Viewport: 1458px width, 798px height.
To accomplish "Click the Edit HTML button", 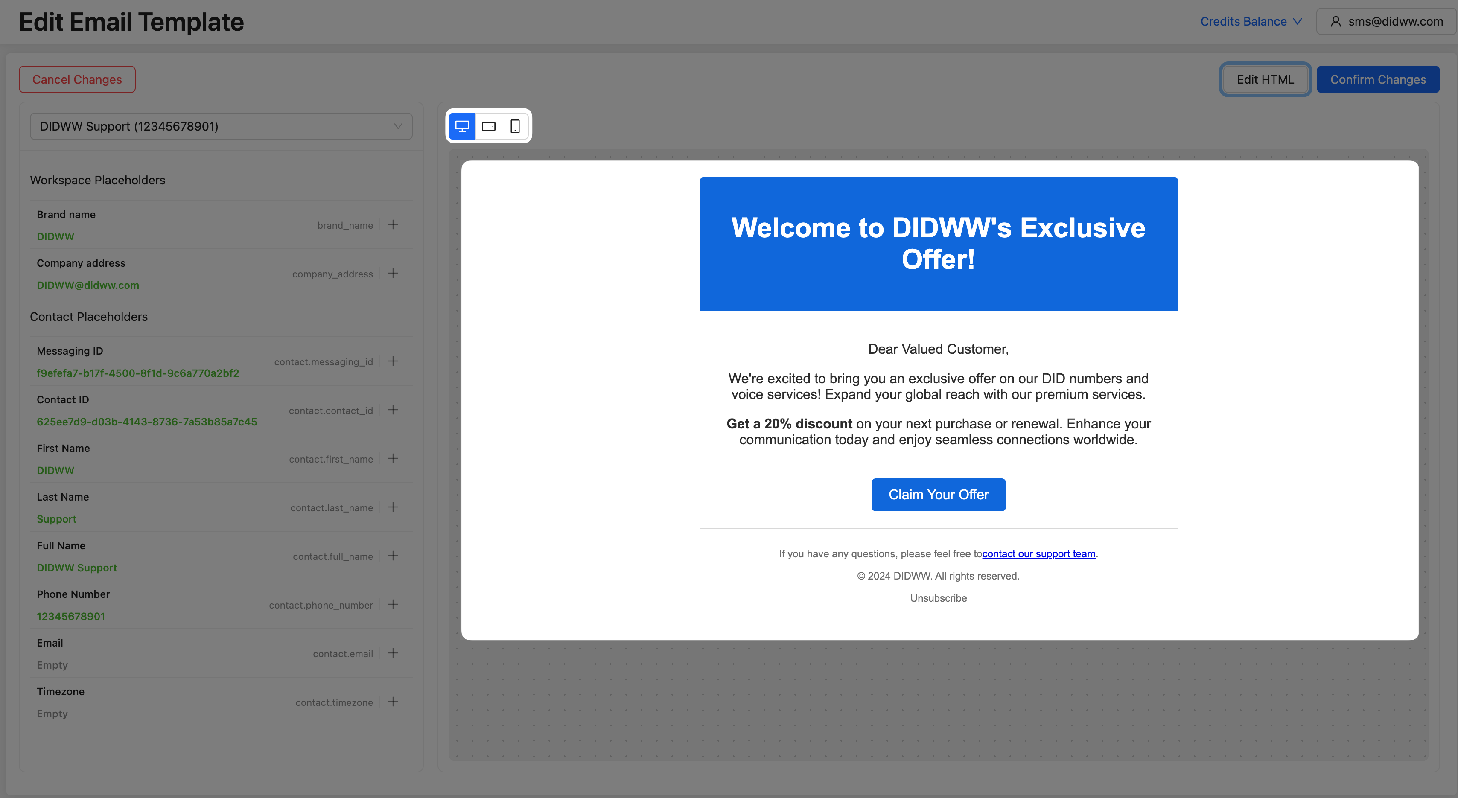I will click(x=1265, y=79).
